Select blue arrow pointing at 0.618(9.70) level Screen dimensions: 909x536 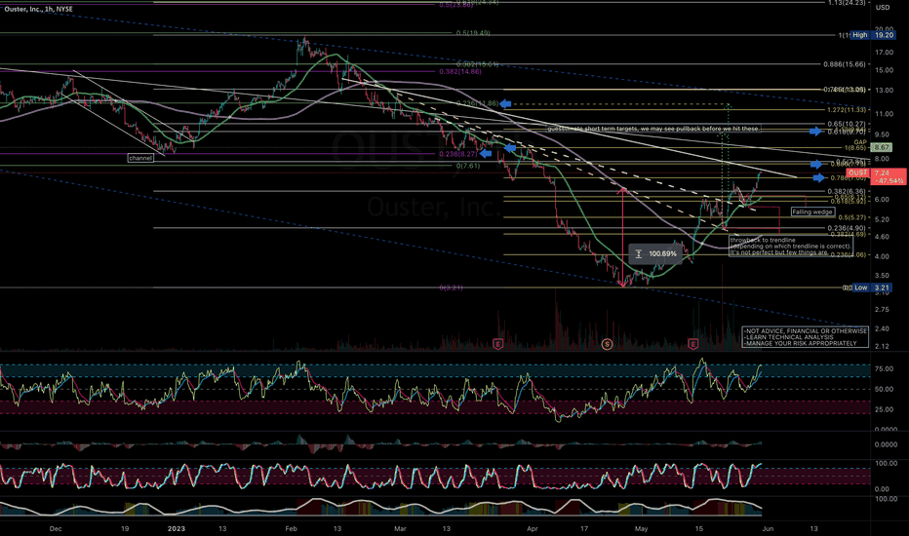tap(815, 132)
